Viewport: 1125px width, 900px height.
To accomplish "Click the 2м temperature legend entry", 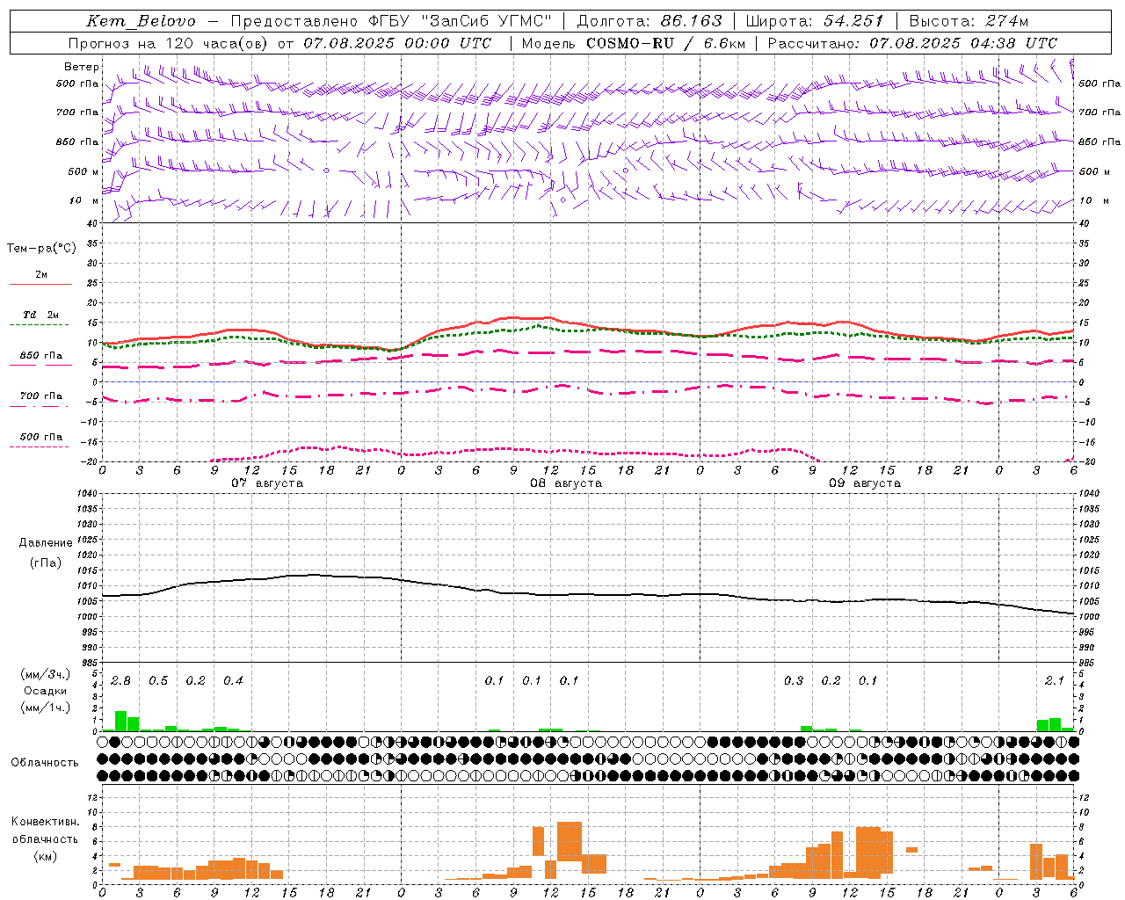I will coord(41,275).
